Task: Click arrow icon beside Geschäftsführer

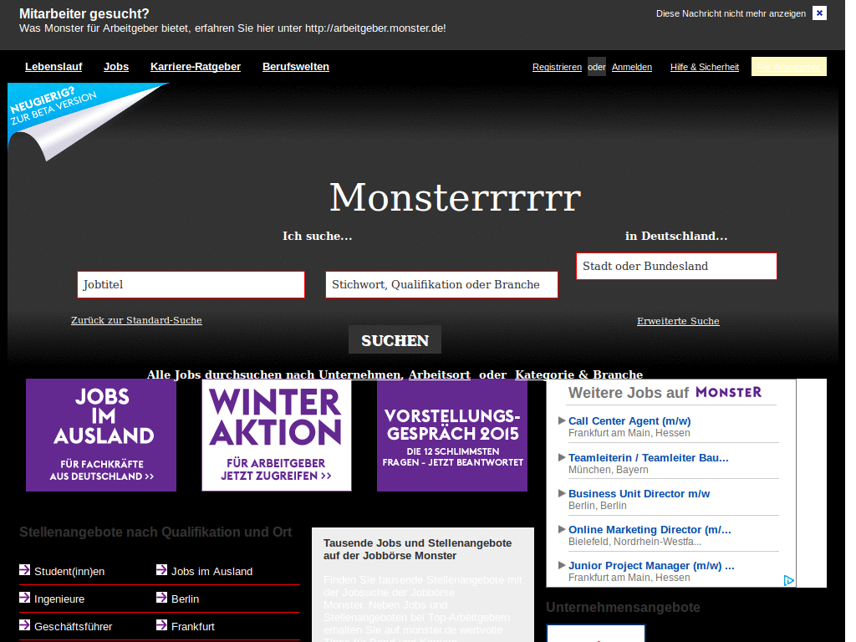Action: [24, 624]
